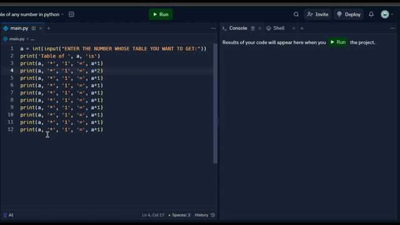
Task: Change indentation via Spaces: 2
Action: 181,215
